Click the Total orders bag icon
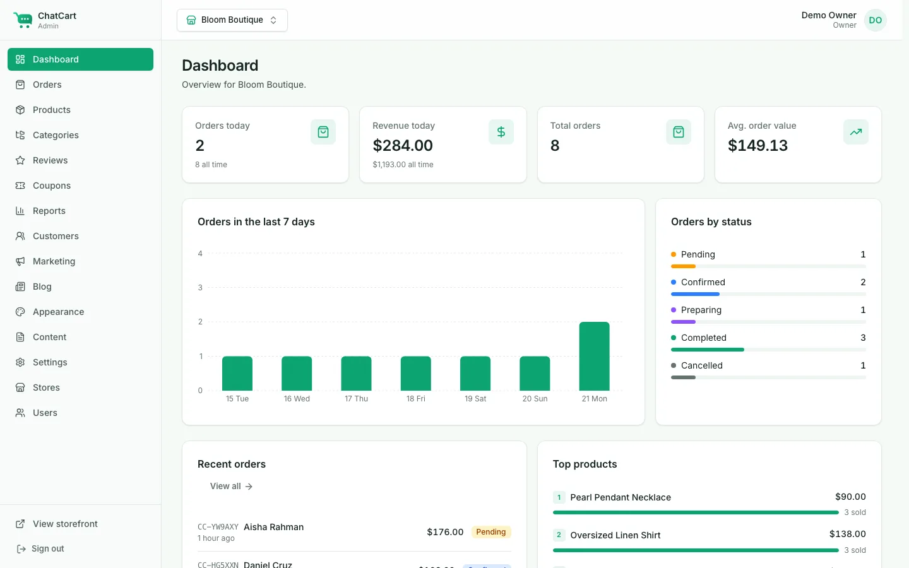Viewport: 909px width, 568px height. (x=679, y=132)
